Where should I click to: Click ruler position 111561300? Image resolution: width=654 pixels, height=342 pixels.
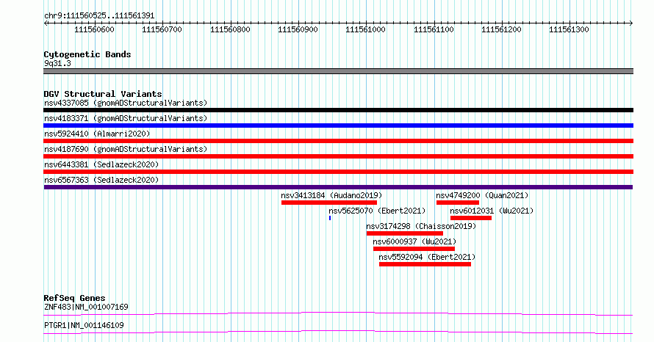tap(569, 29)
